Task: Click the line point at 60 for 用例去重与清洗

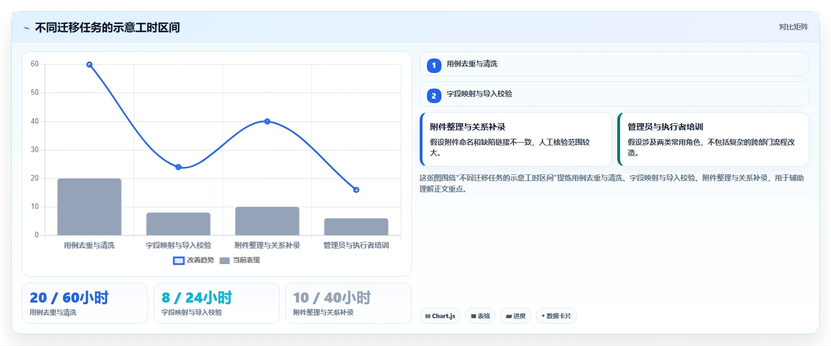Action: point(89,65)
